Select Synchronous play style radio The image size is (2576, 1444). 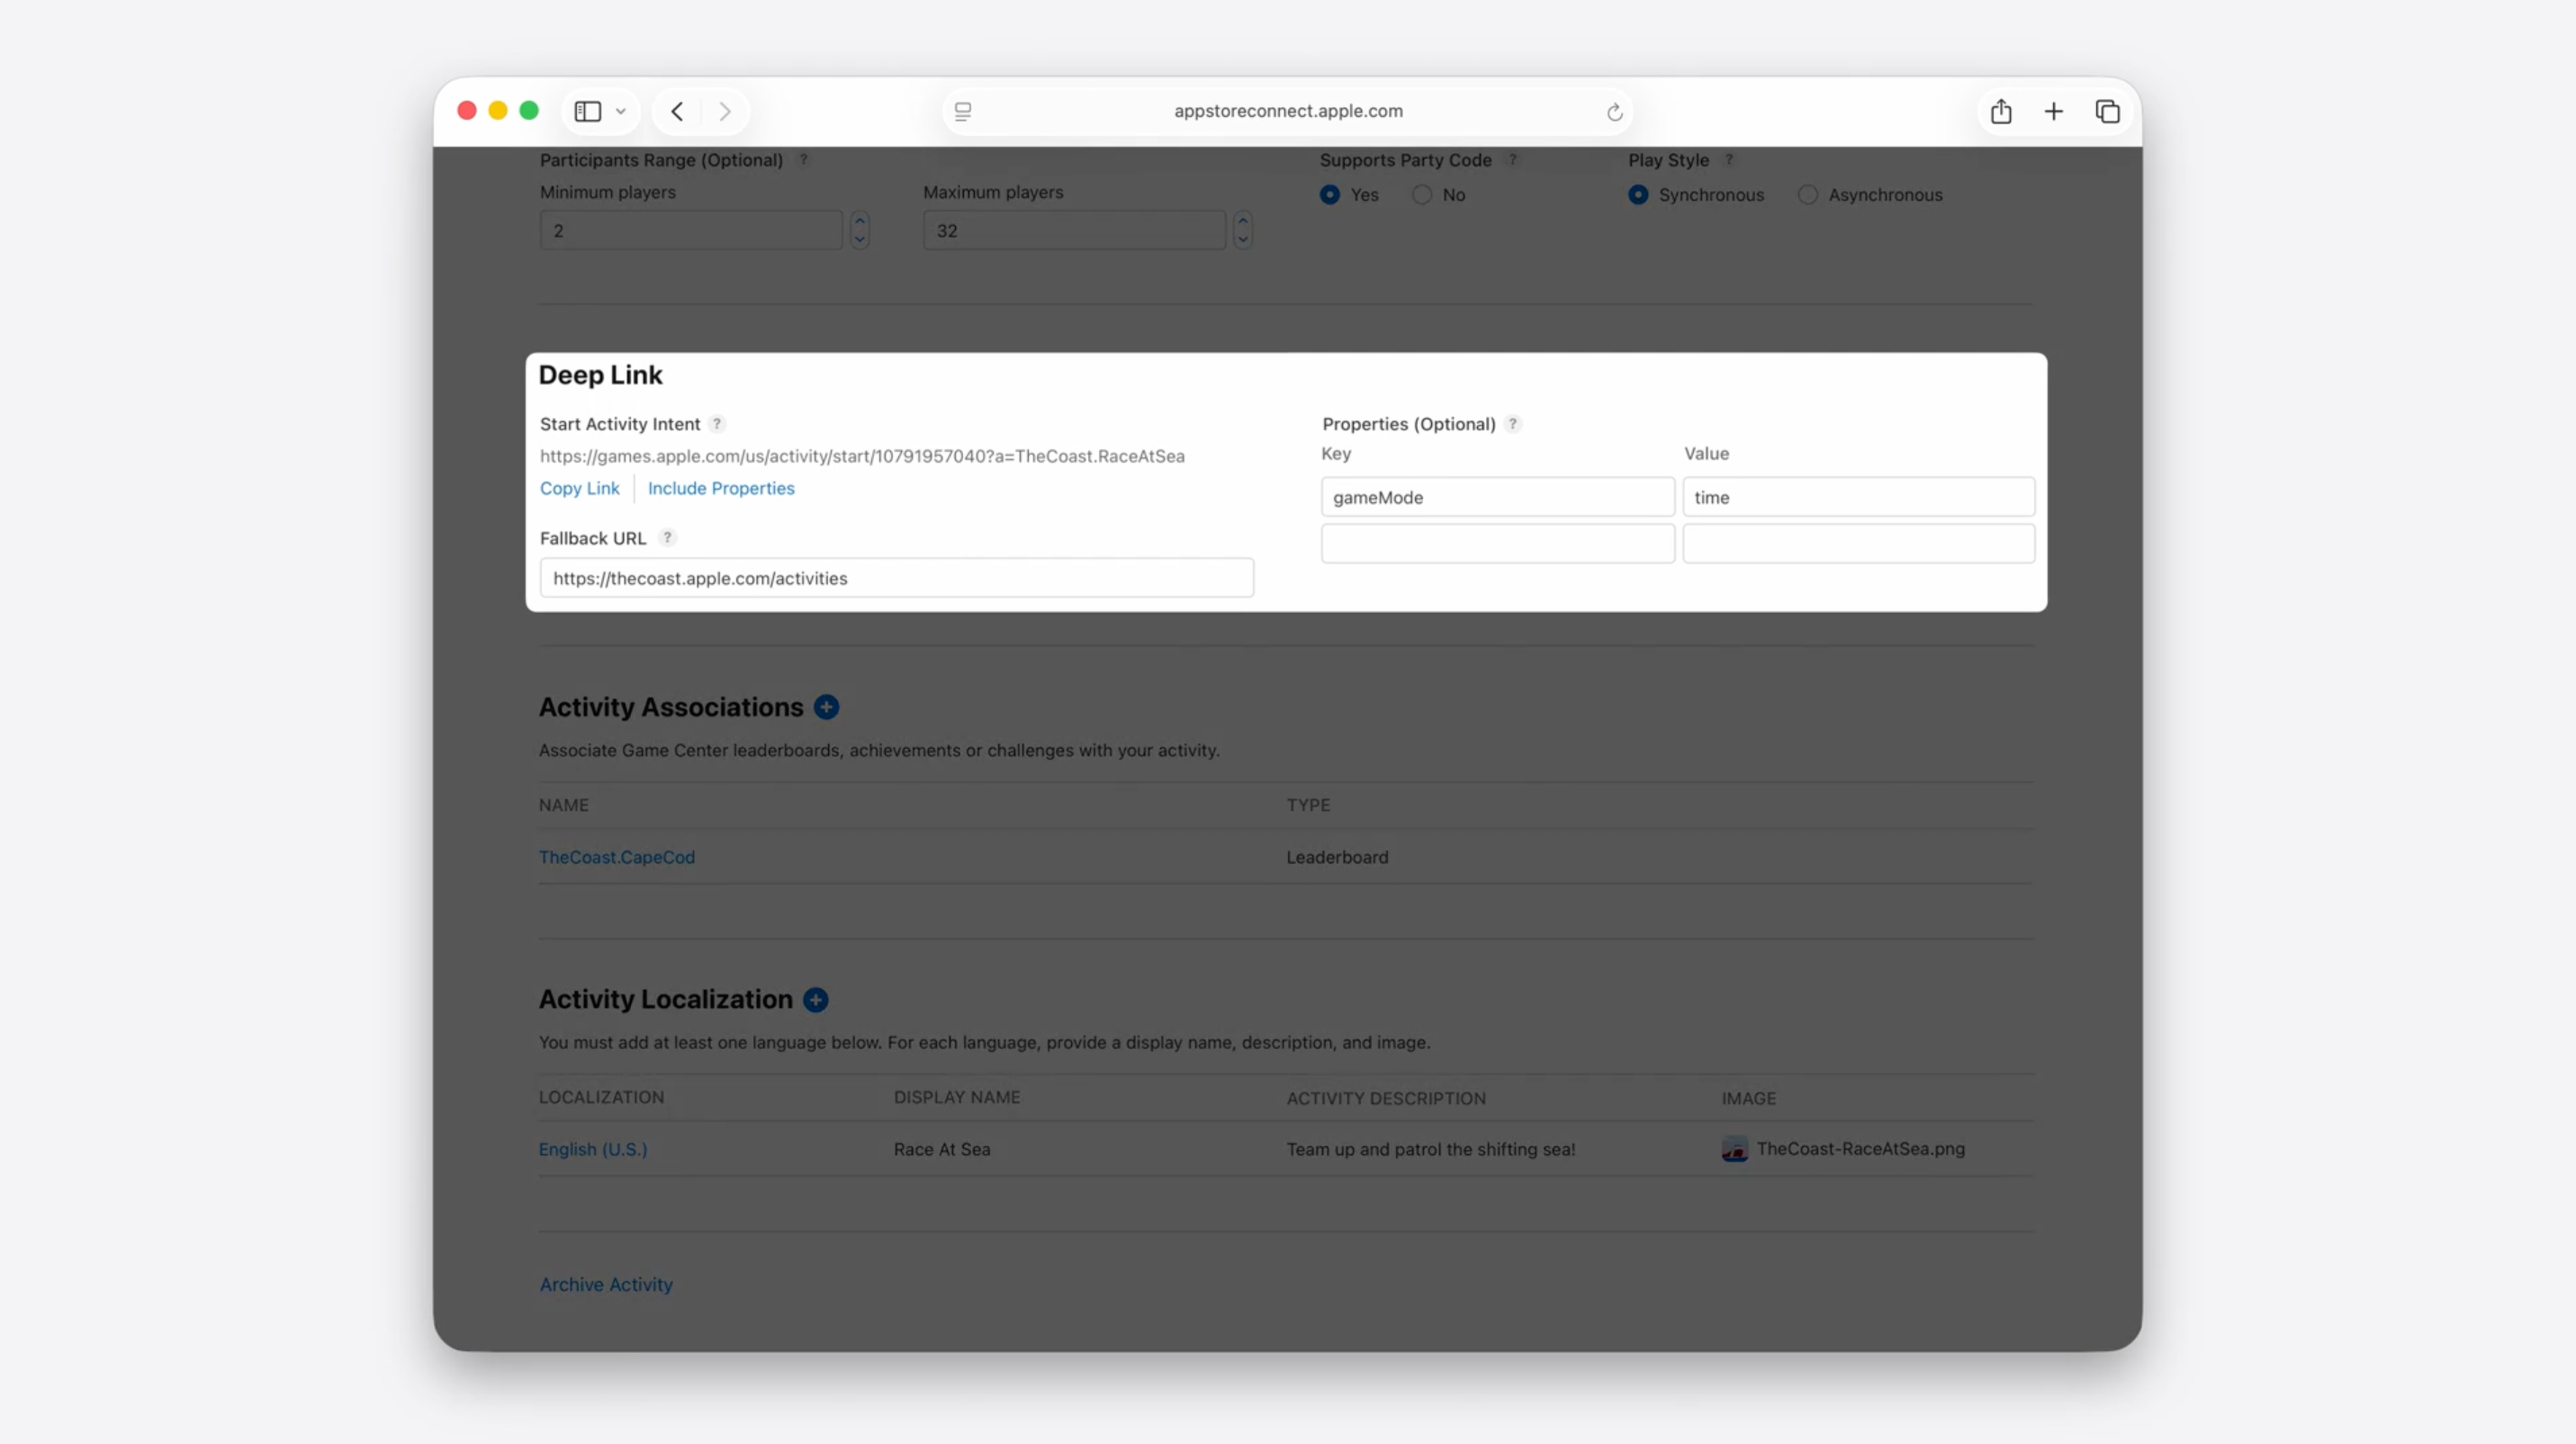[1638, 195]
